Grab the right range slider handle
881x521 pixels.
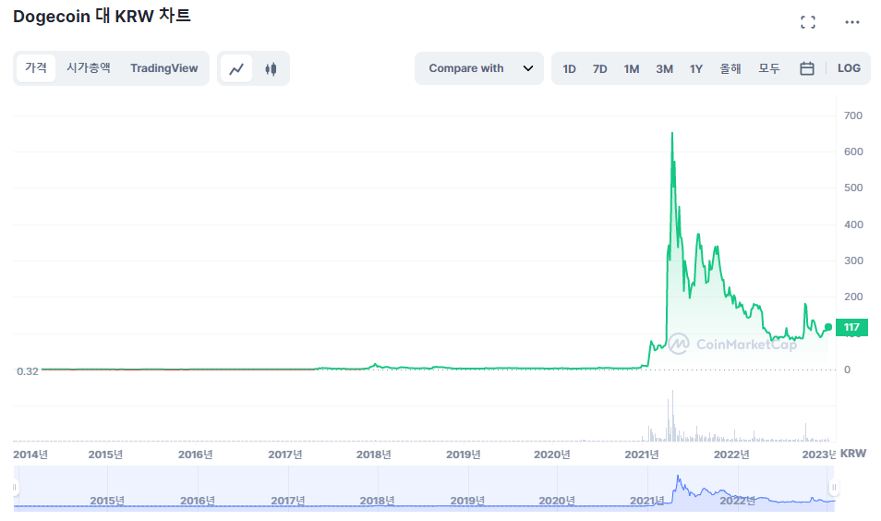coord(834,487)
